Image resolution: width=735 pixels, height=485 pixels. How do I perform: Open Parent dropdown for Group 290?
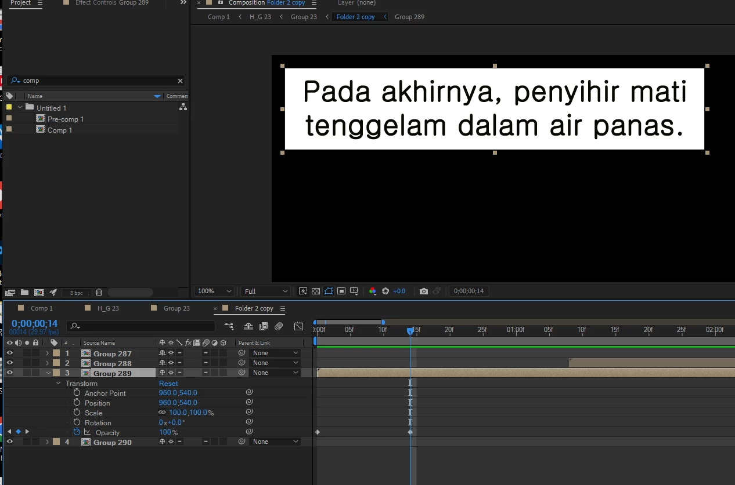[x=276, y=442]
